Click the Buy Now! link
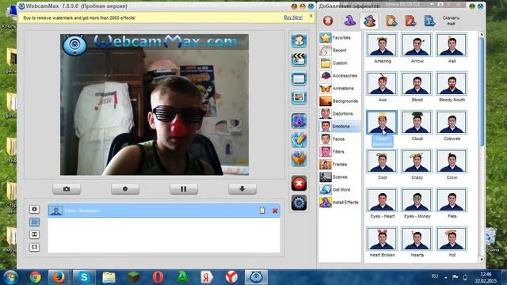The width and height of the screenshot is (507, 285). click(x=293, y=17)
